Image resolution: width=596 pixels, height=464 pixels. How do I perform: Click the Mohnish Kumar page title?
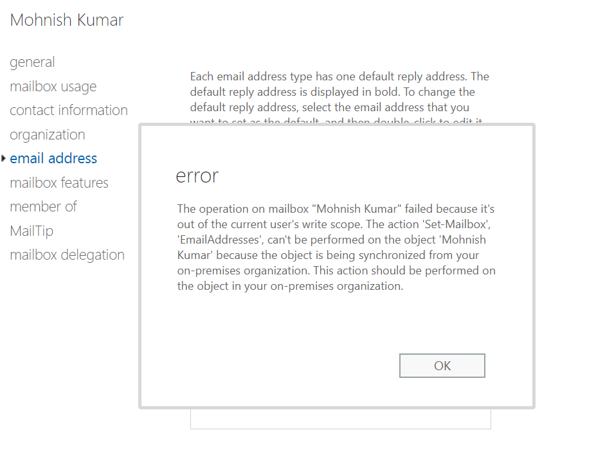click(x=67, y=20)
